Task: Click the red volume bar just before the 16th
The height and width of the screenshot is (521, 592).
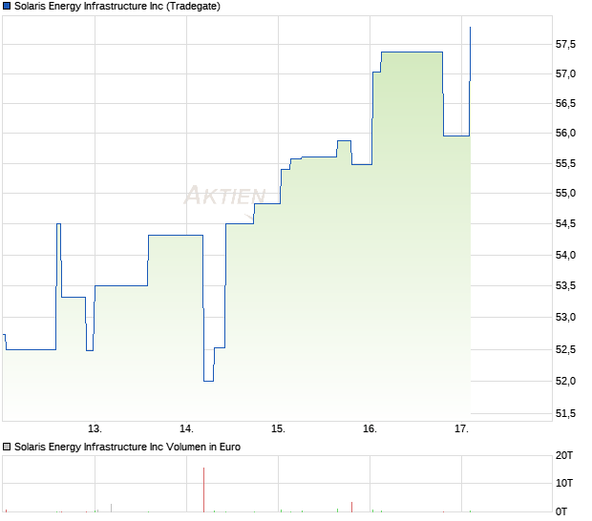Action: point(352,507)
